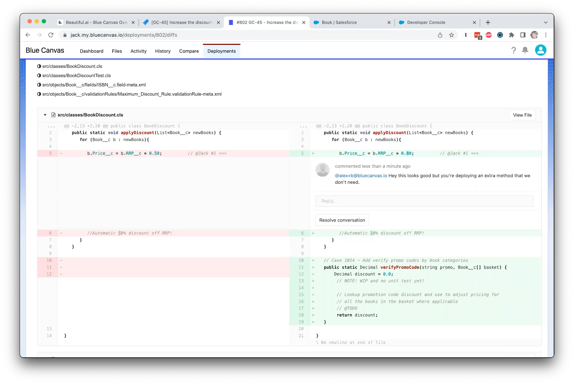Click the 0.80 value on added line 5
The image size is (574, 384).
pos(406,154)
